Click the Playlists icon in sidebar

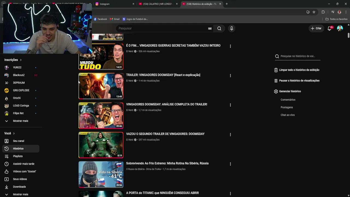pyautogui.click(x=7, y=156)
